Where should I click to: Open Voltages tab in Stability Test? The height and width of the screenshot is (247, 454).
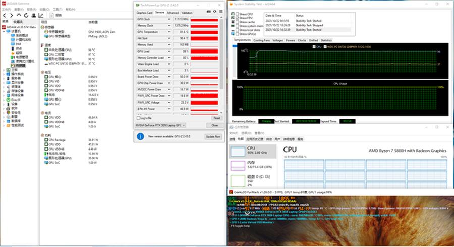click(x=277, y=40)
